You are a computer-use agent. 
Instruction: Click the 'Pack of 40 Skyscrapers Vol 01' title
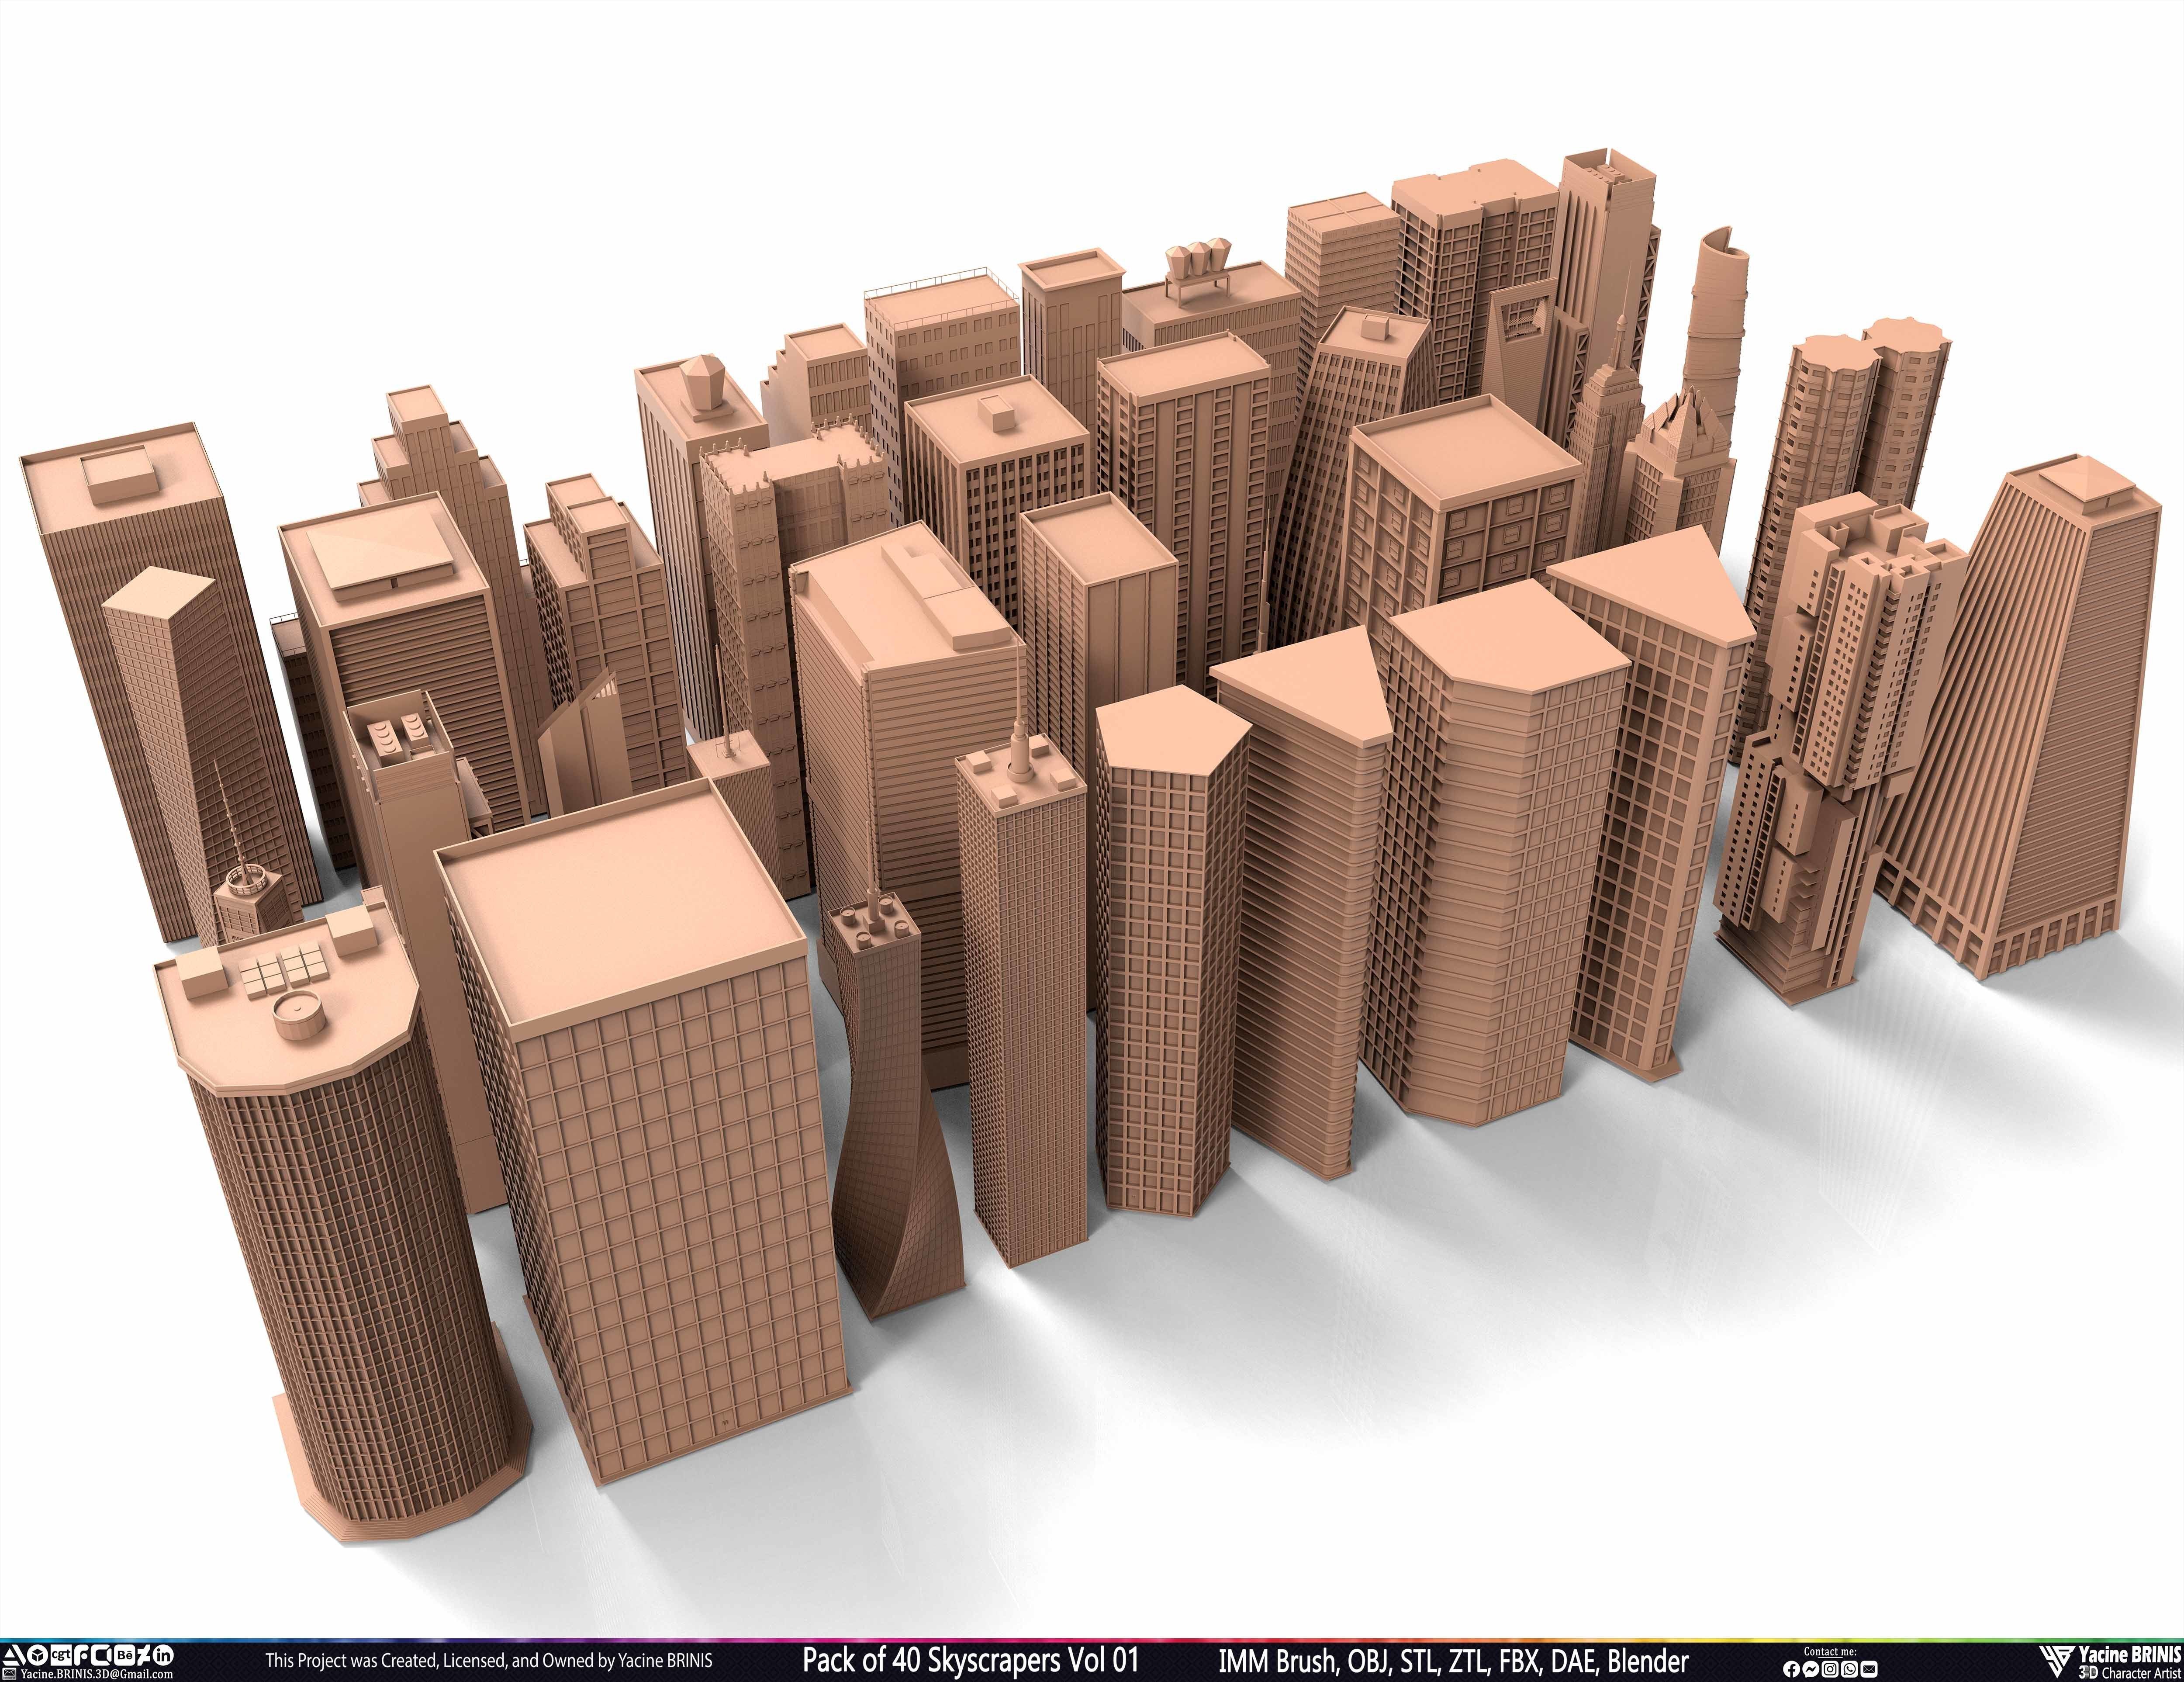pos(970,1661)
